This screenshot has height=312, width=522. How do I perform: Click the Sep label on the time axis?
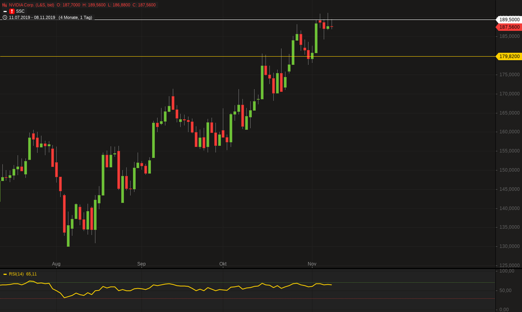pos(142,264)
